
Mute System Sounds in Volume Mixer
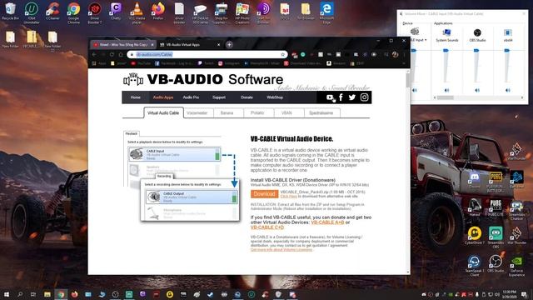(446, 91)
